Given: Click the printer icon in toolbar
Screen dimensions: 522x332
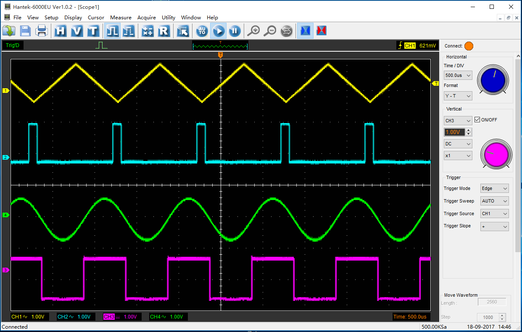Looking at the screenshot, I should pos(42,31).
